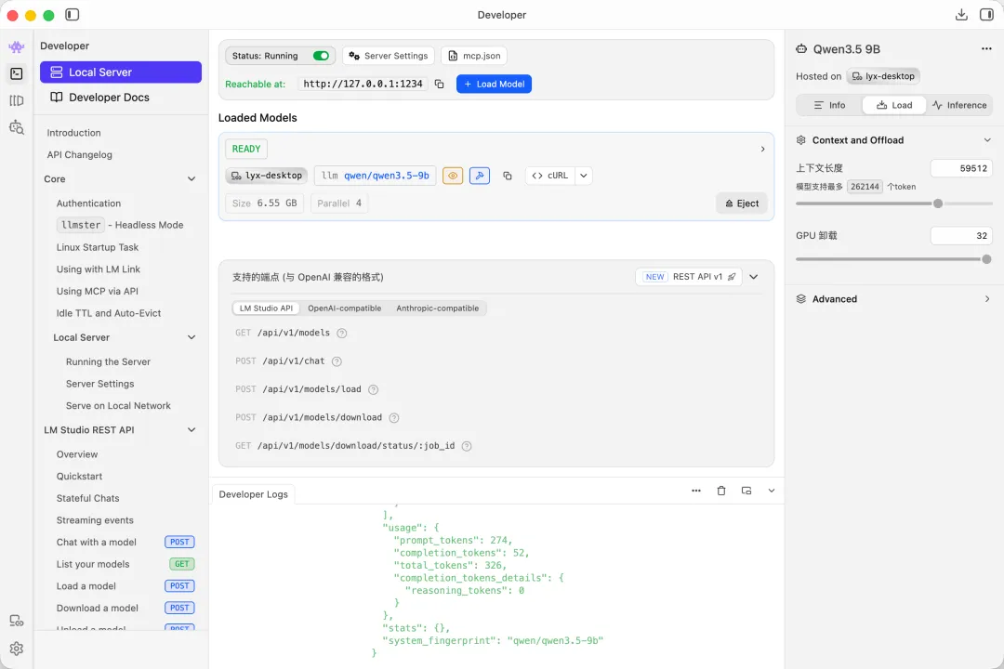Switch to the Anthropic-compatible tab
The width and height of the screenshot is (1004, 669).
coord(437,308)
